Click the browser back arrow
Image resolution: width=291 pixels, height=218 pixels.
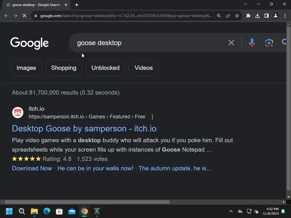[6, 16]
